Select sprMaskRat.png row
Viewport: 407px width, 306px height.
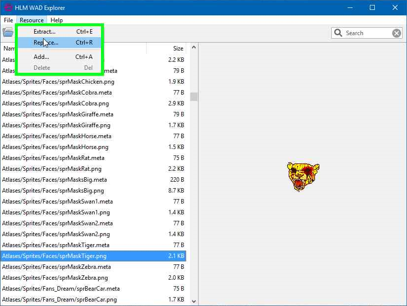point(93,169)
